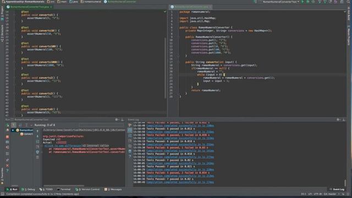Open the 0: Messages tab

pyautogui.click(x=113, y=189)
